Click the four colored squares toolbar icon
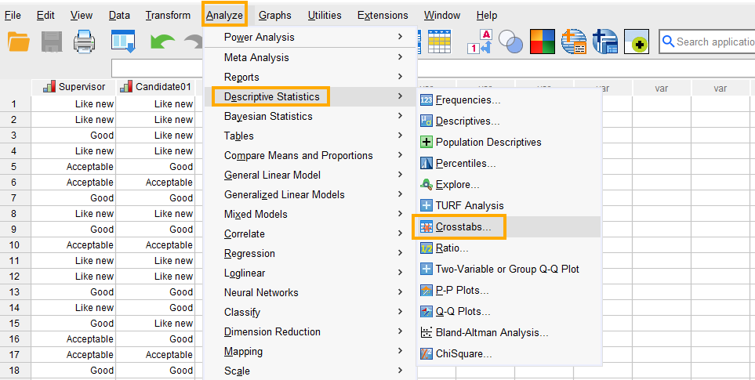The image size is (755, 380). click(543, 42)
